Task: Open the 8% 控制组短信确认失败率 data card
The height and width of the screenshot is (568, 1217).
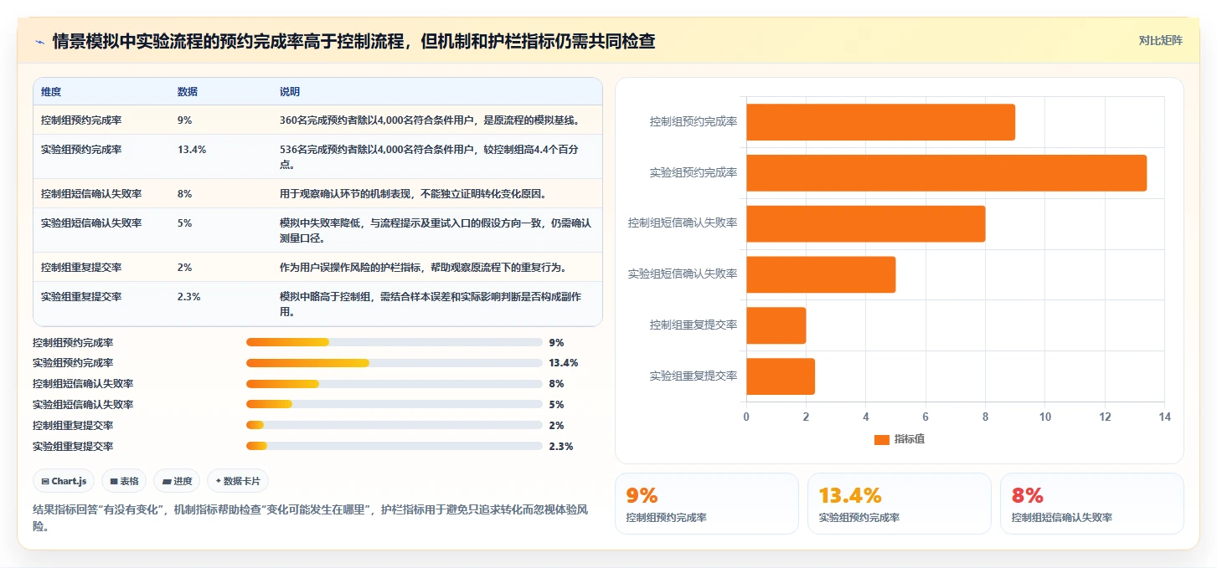Action: tap(1092, 504)
